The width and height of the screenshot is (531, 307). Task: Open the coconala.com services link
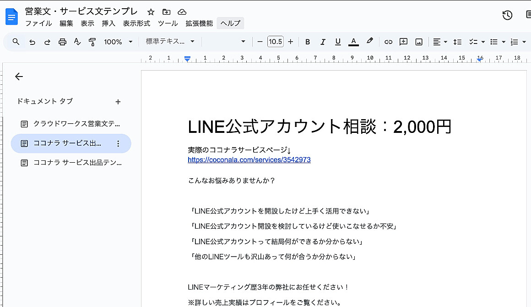249,159
